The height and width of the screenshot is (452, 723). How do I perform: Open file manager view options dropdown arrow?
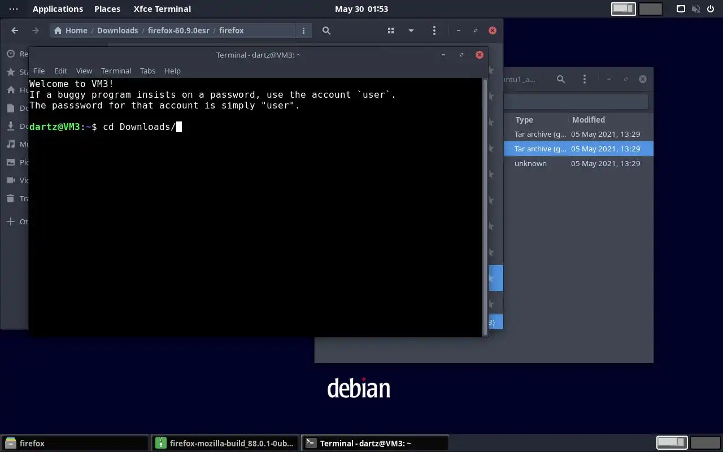[x=411, y=31]
